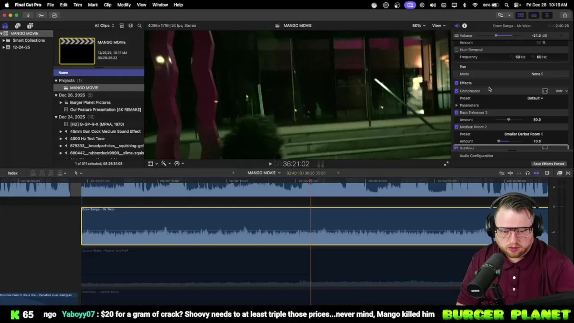The height and width of the screenshot is (323, 574).
Task: Switch to the Audio inspector speaker icon
Action: [x=457, y=26]
